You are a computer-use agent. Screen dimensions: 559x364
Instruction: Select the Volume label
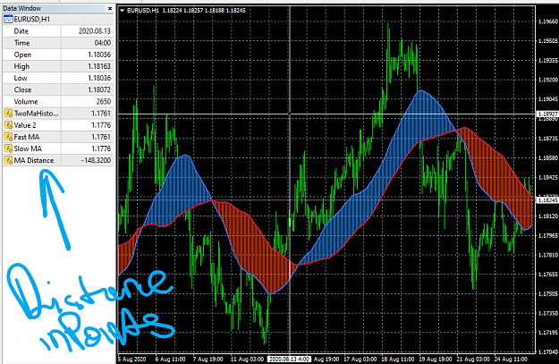tap(26, 102)
